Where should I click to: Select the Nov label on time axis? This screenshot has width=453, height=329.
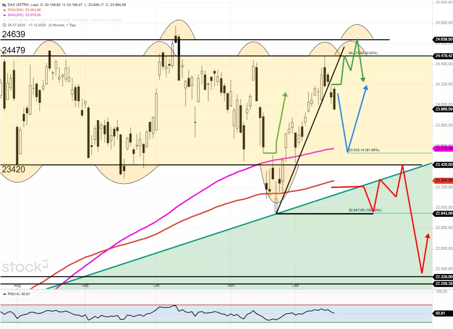231,286
